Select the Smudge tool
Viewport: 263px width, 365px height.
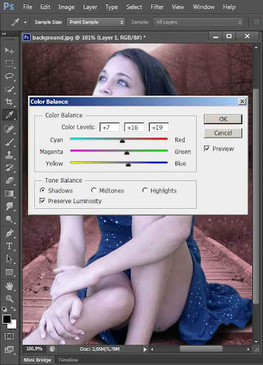click(x=9, y=206)
